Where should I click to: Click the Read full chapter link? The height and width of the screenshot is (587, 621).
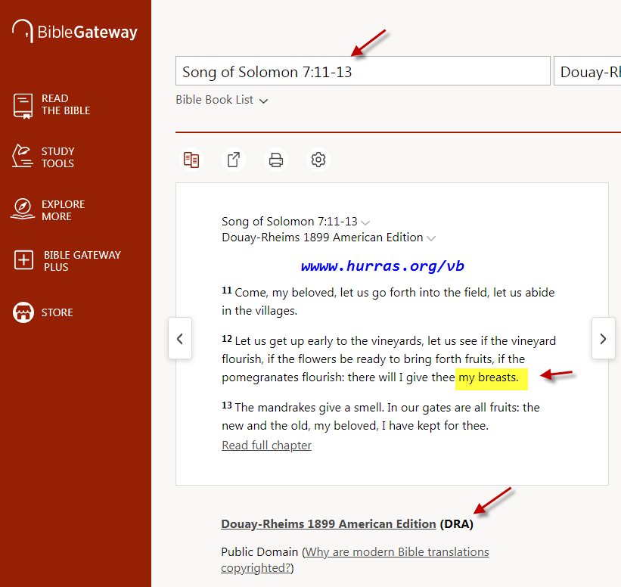point(266,446)
